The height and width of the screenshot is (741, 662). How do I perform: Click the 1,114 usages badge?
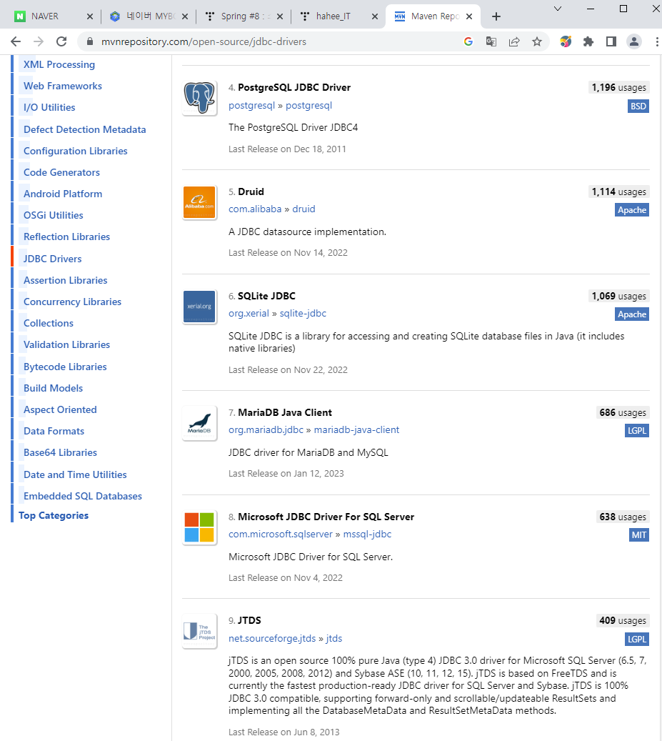pyautogui.click(x=618, y=192)
